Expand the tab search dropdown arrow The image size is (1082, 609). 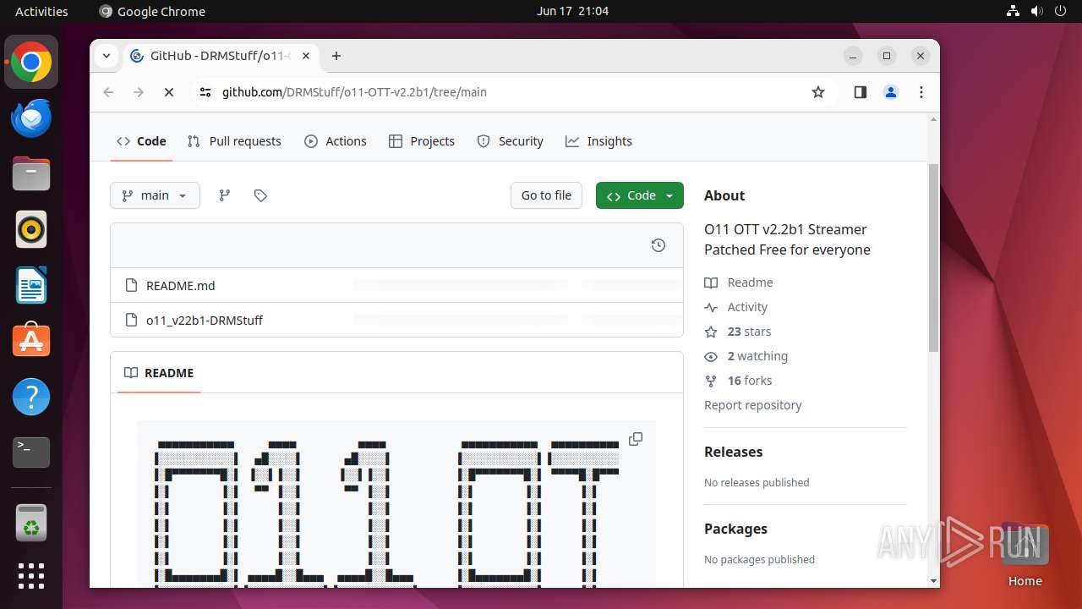coord(107,56)
